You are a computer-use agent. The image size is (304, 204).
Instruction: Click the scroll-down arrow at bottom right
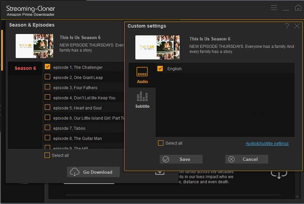(x=297, y=197)
